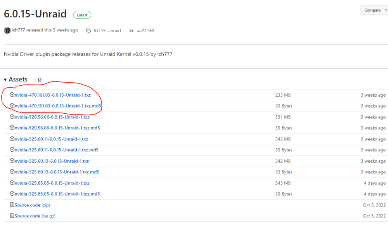The height and width of the screenshot is (229, 388).
Task: Download nvidia-525.60.11-6.0.15-Unraid-1.txz
Action: click(x=51, y=139)
